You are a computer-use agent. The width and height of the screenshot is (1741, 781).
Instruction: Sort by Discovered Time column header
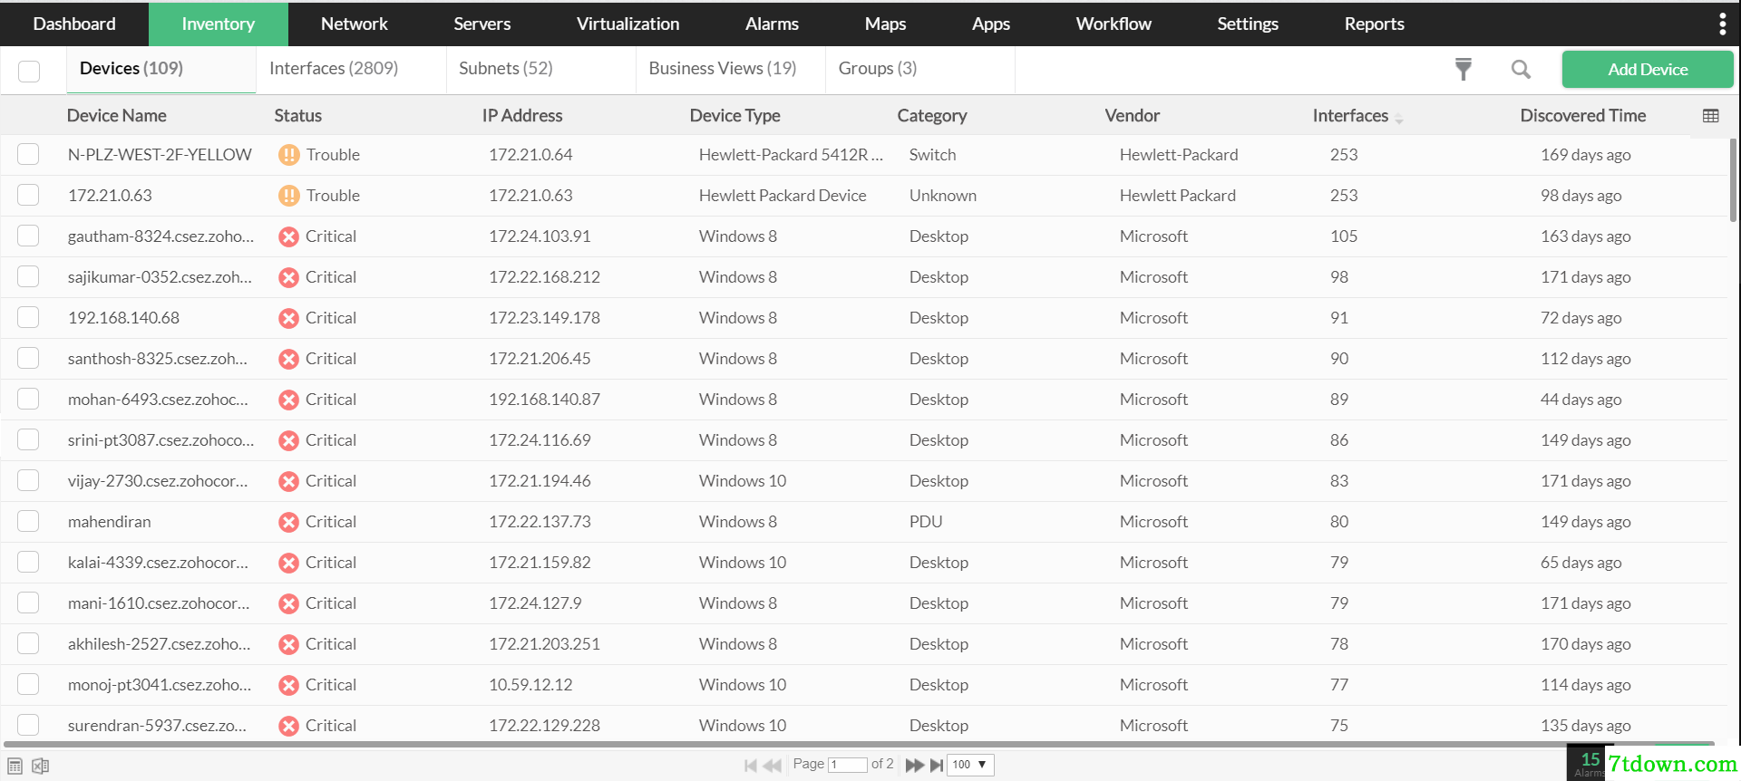pos(1583,116)
